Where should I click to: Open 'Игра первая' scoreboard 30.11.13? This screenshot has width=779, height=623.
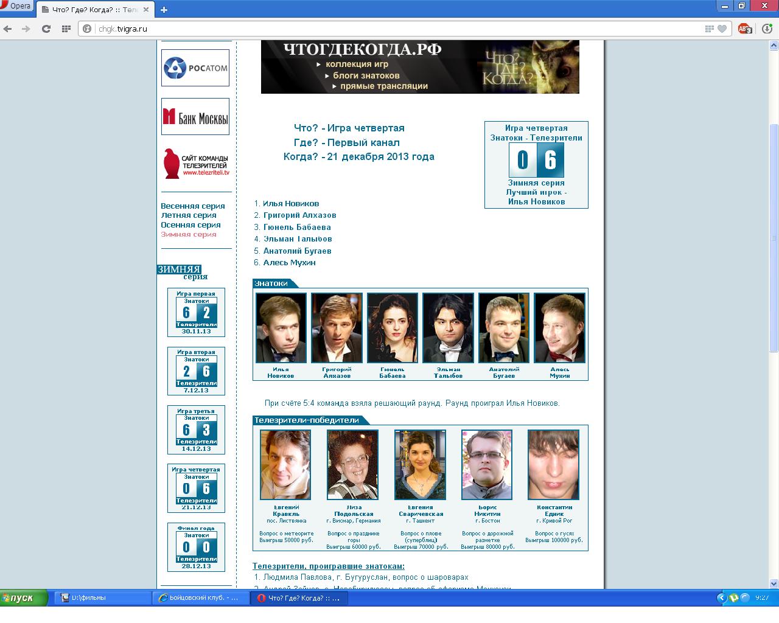pos(196,313)
